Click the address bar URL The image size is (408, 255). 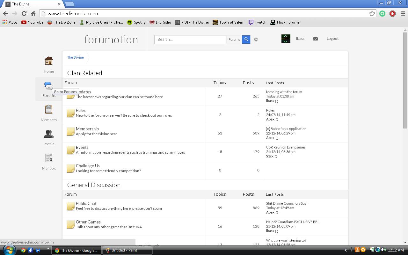73,14
